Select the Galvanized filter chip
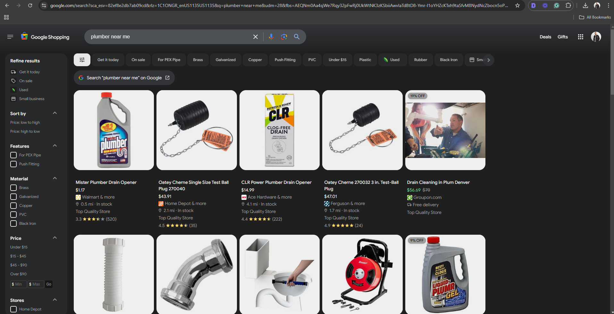The image size is (614, 314). pyautogui.click(x=226, y=60)
